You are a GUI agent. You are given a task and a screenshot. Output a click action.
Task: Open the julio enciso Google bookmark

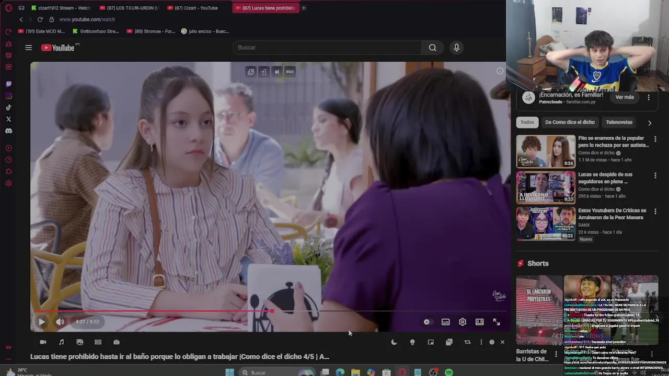(205, 31)
